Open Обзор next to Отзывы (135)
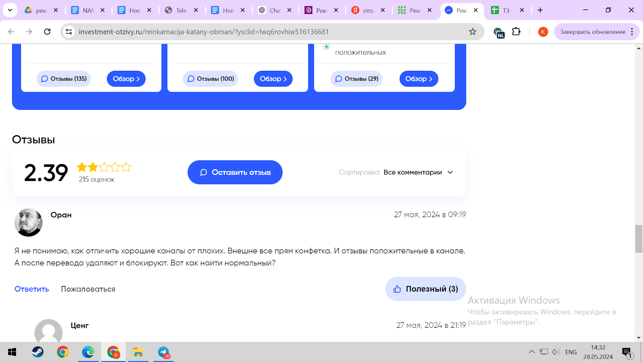The image size is (643, 362). (126, 79)
